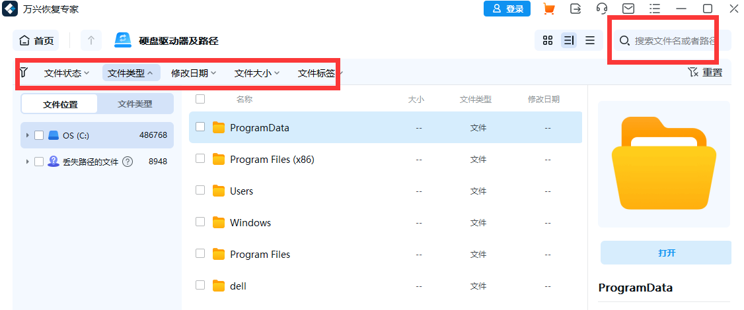Screen dimensions: 744x310
Task: Select the Program Files (x86) folder name
Action: (x=272, y=160)
